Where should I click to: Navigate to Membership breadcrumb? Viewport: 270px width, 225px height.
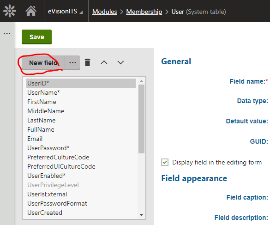point(144,12)
